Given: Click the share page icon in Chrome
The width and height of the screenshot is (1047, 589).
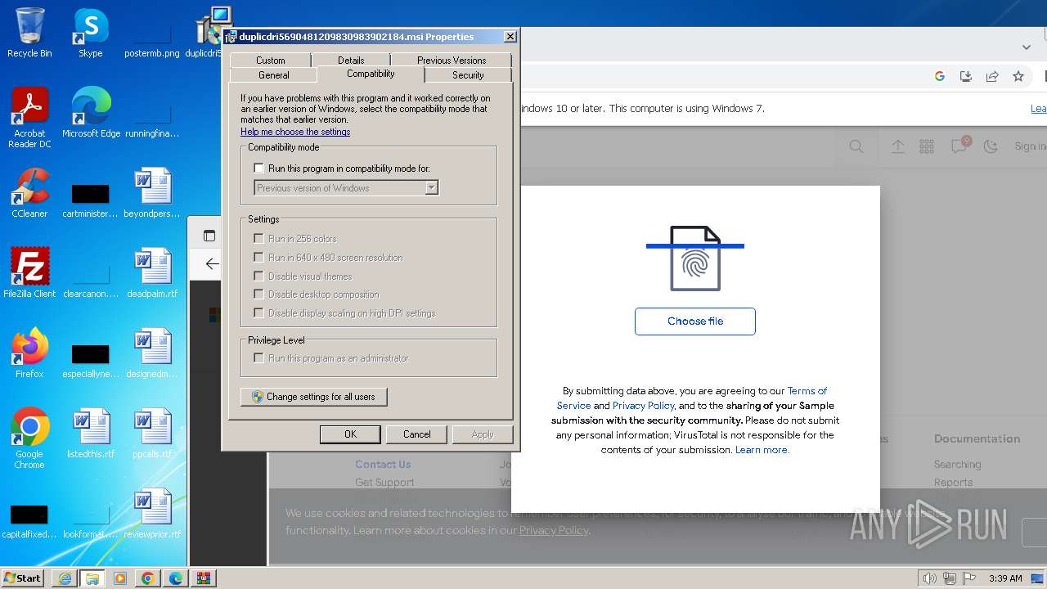Looking at the screenshot, I should [x=992, y=76].
